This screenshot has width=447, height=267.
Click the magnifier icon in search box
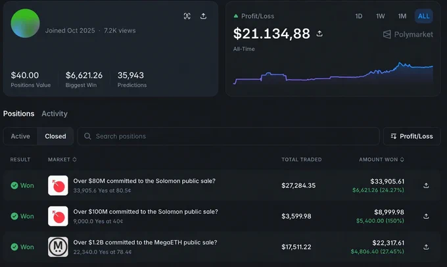87,136
